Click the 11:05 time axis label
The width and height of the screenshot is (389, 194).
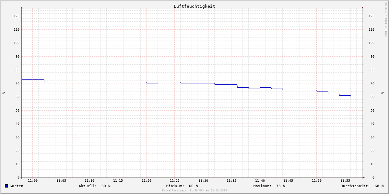pos(61,181)
